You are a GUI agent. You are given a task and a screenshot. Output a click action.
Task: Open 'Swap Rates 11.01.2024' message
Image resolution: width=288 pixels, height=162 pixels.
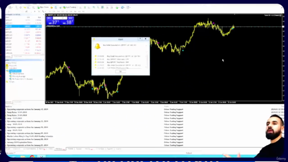pos(17,115)
